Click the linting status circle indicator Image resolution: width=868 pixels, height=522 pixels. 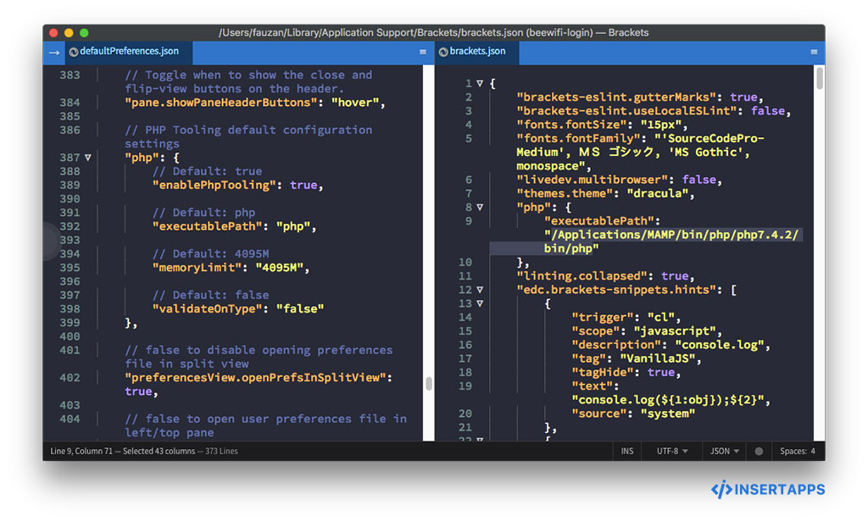click(x=759, y=451)
